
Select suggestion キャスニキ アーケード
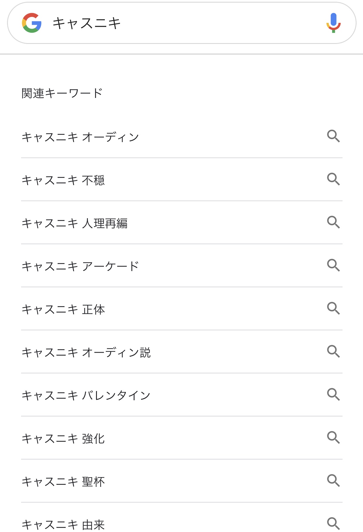[x=80, y=266]
